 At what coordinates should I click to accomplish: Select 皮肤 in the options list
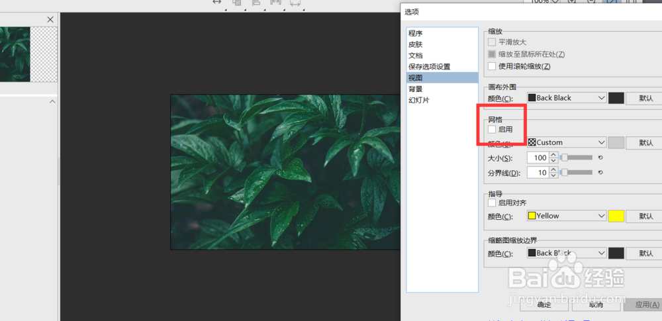point(442,44)
